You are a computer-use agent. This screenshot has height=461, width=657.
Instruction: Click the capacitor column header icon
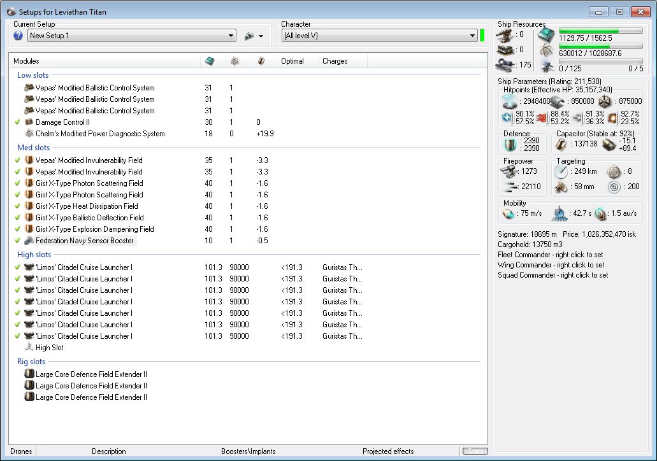click(x=261, y=61)
